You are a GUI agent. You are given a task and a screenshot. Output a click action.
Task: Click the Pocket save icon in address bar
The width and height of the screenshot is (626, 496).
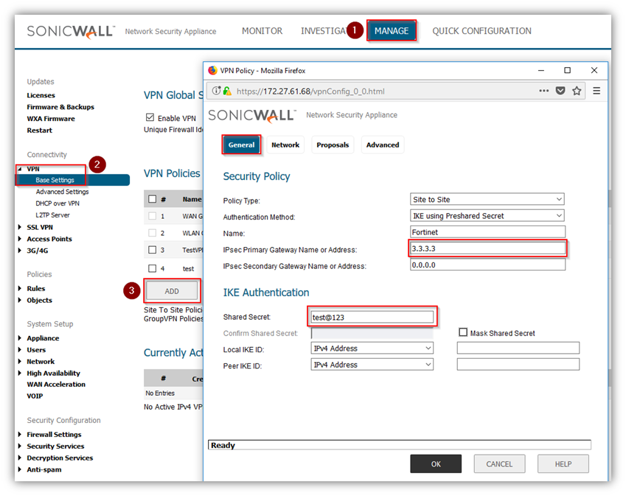pyautogui.click(x=560, y=91)
